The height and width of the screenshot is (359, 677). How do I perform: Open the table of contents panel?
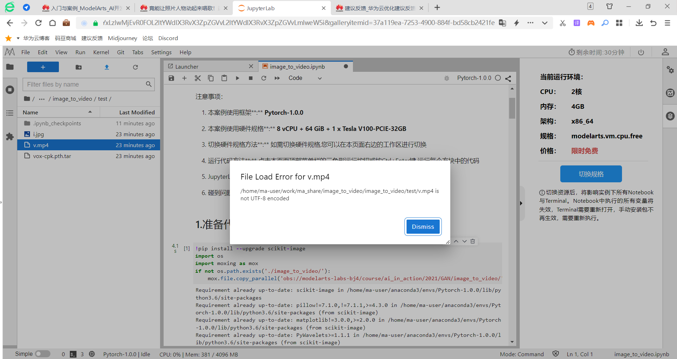click(x=10, y=113)
